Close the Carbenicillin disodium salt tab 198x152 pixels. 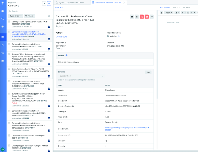point(124,2)
